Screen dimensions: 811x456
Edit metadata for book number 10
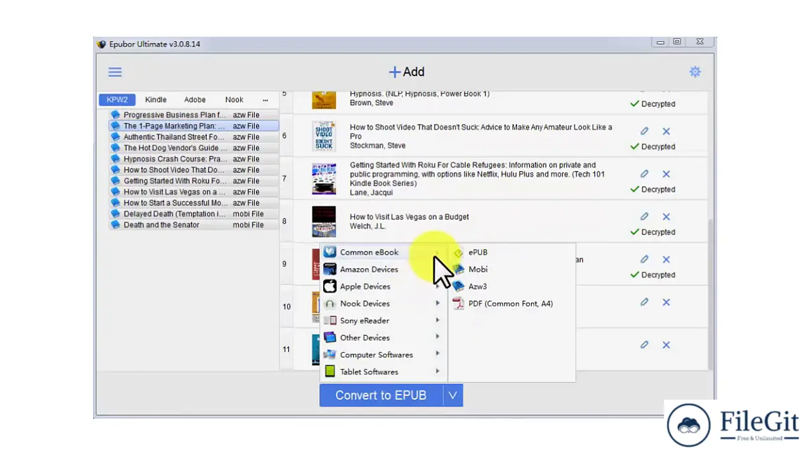click(x=644, y=302)
